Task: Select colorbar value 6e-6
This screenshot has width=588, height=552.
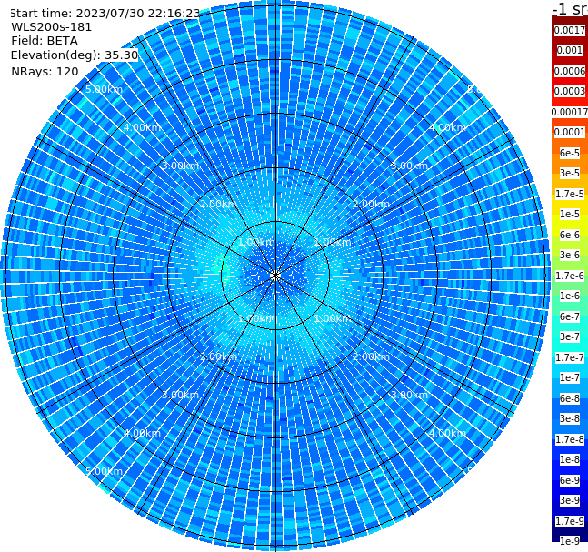Action: pyautogui.click(x=570, y=235)
